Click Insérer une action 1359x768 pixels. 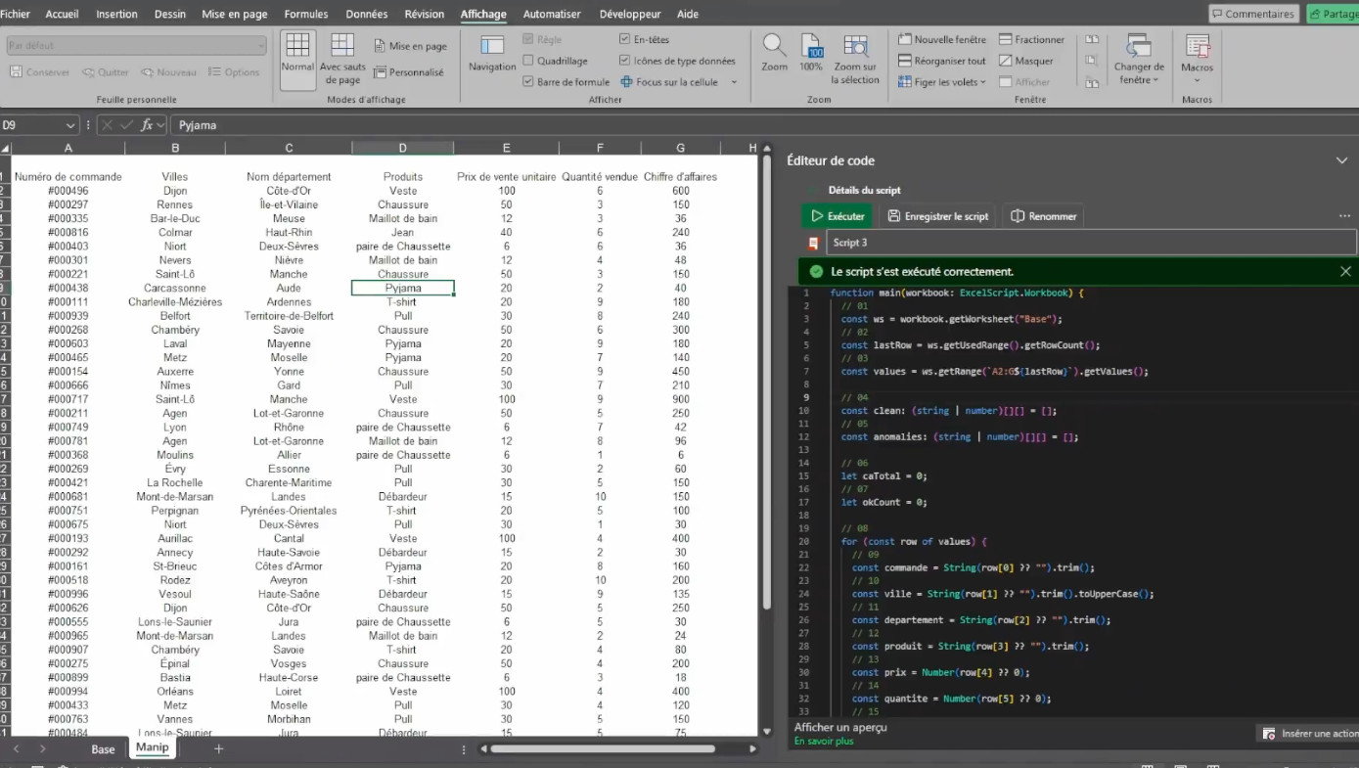pos(1307,733)
